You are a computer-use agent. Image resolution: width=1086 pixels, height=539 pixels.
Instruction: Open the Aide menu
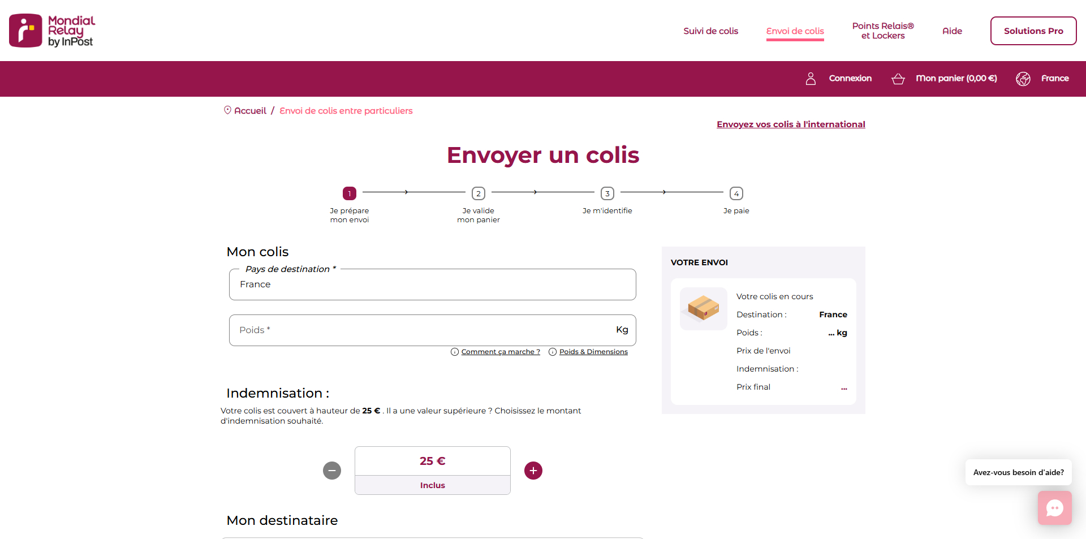coord(952,31)
